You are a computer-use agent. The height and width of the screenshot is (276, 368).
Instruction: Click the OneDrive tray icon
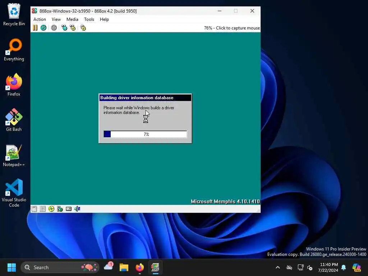coord(289,267)
